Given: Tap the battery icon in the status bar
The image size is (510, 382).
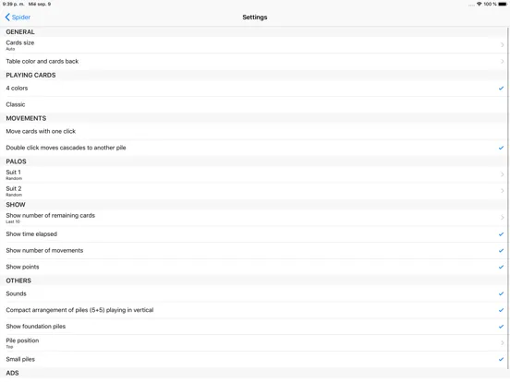Looking at the screenshot, I should tap(503, 4).
